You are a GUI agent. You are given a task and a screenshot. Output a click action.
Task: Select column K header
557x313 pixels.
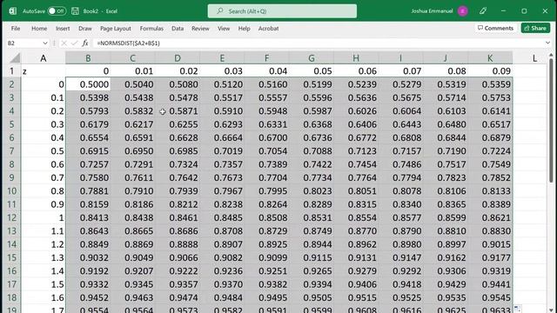[x=490, y=58]
